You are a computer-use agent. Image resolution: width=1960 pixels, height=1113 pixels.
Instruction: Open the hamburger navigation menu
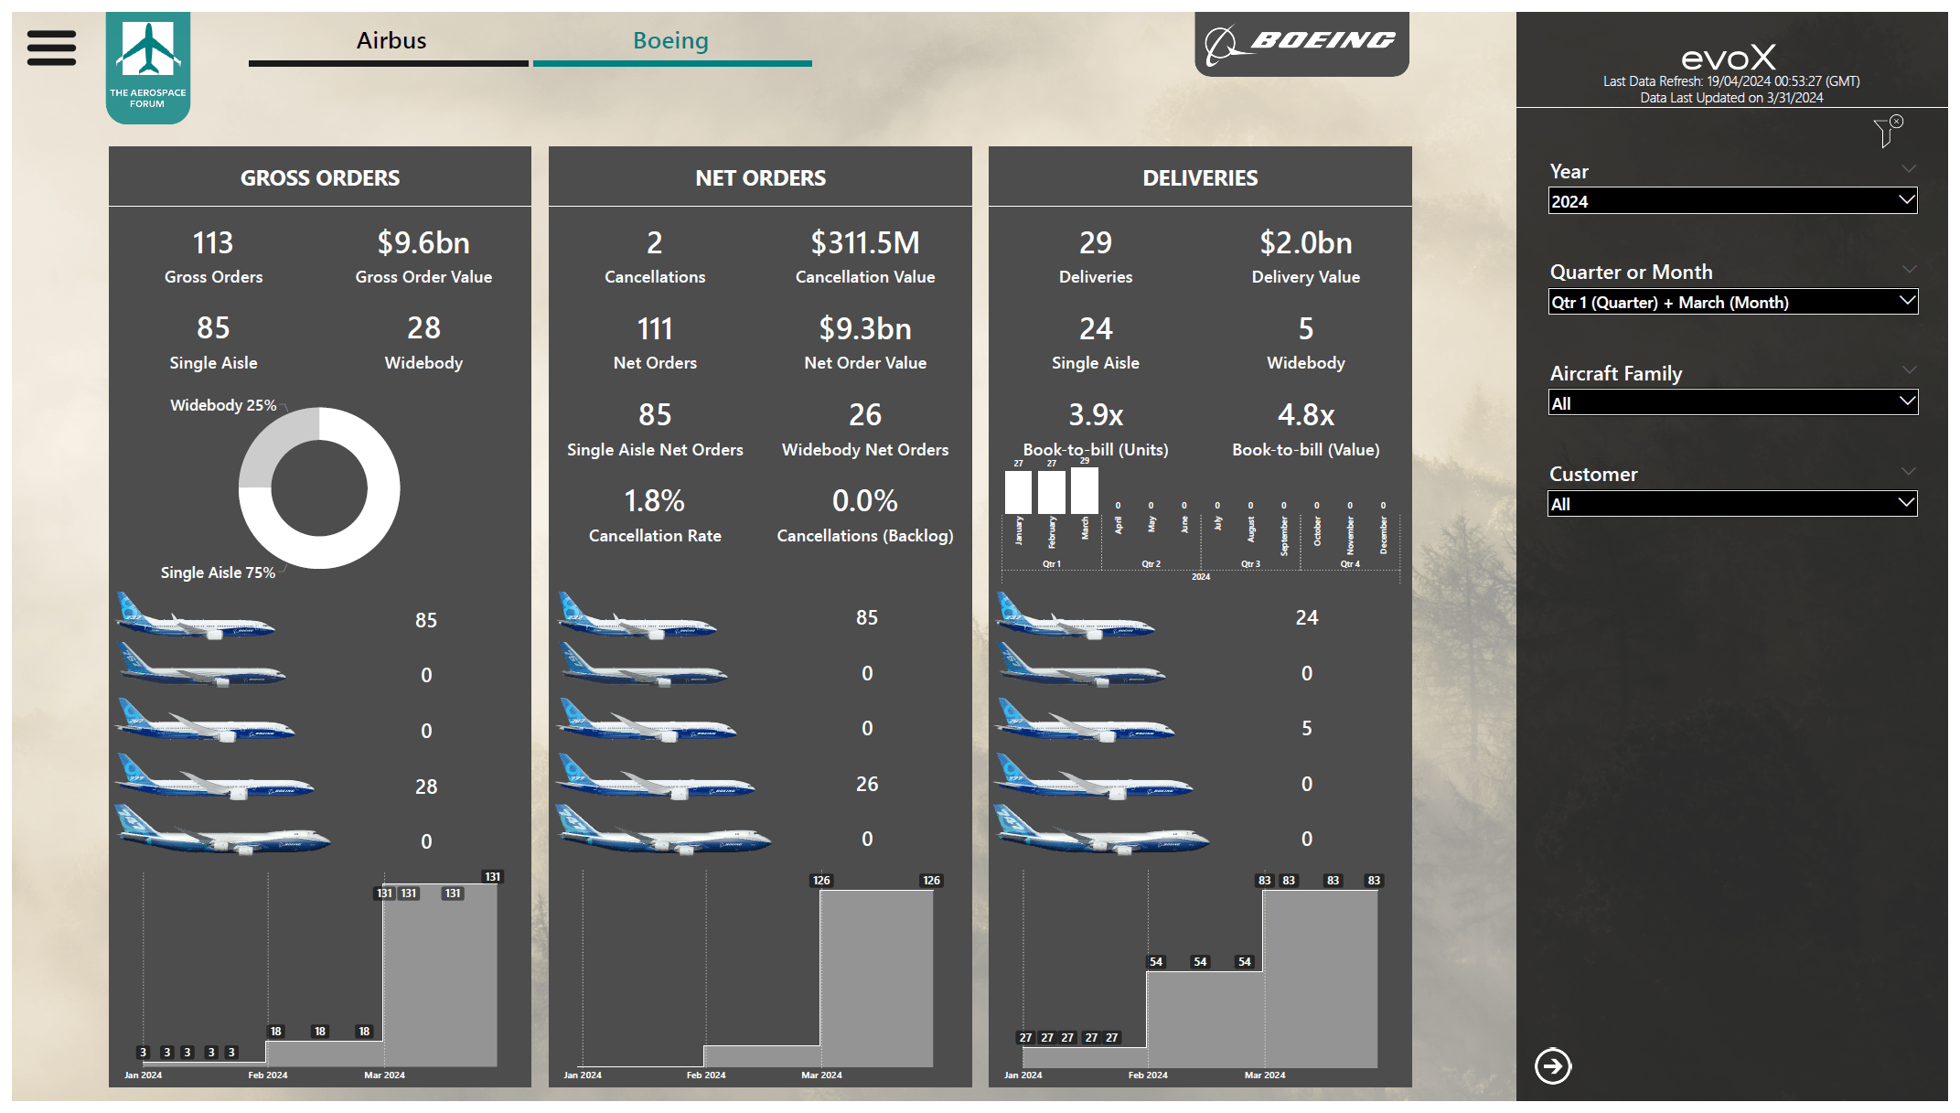click(51, 48)
